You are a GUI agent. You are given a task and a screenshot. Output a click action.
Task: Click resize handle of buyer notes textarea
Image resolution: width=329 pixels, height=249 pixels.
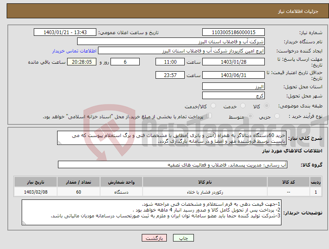[24, 223]
